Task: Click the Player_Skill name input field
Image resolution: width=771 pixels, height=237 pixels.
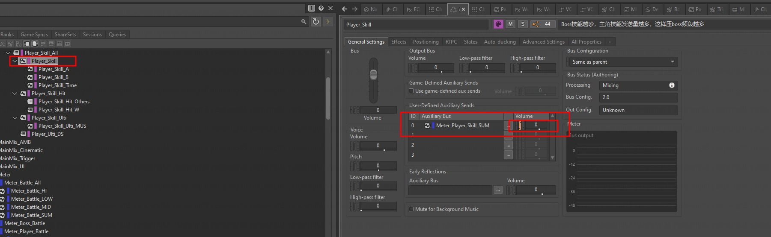Action: tap(416, 25)
